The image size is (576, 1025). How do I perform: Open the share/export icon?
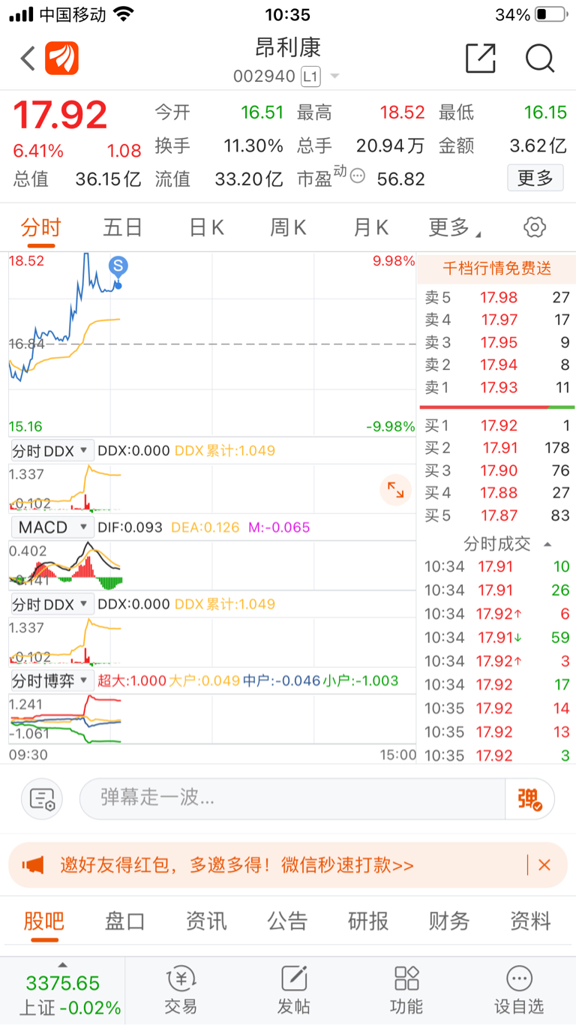pos(481,58)
